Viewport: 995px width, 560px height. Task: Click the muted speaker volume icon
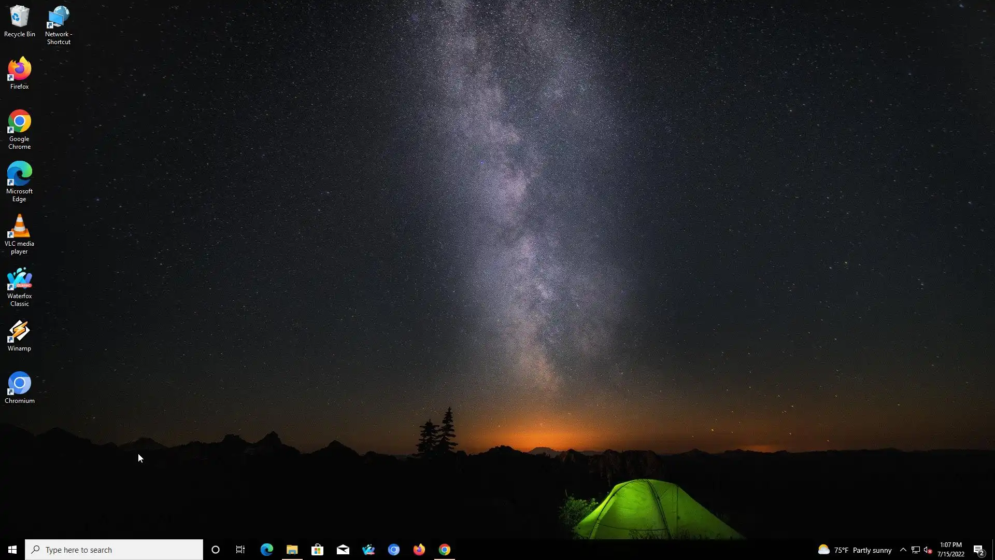pos(928,550)
